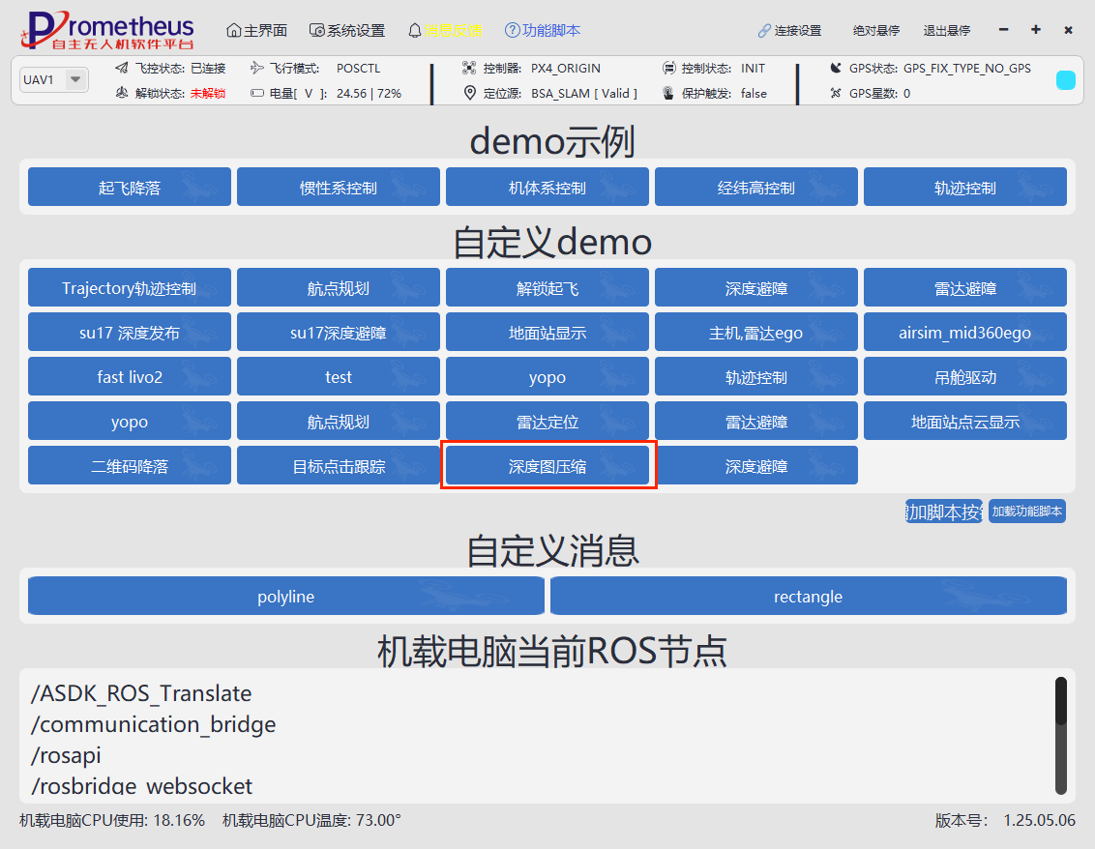Click the cyan status indicator square
The height and width of the screenshot is (849, 1095).
[x=1065, y=80]
